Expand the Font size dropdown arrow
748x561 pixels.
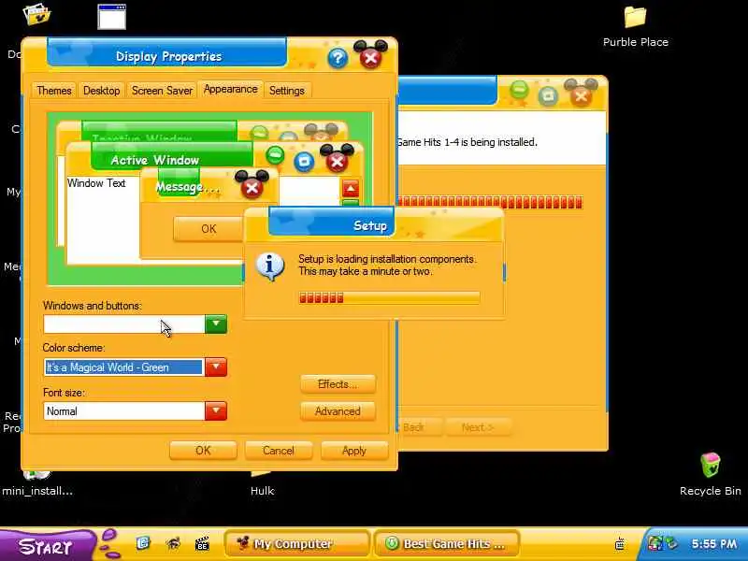[x=216, y=410]
